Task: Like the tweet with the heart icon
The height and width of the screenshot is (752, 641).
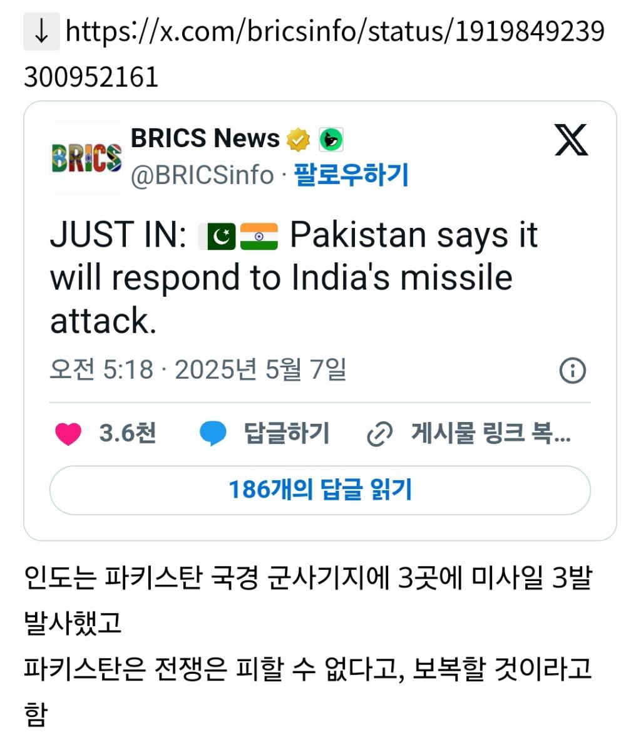Action: (x=68, y=434)
